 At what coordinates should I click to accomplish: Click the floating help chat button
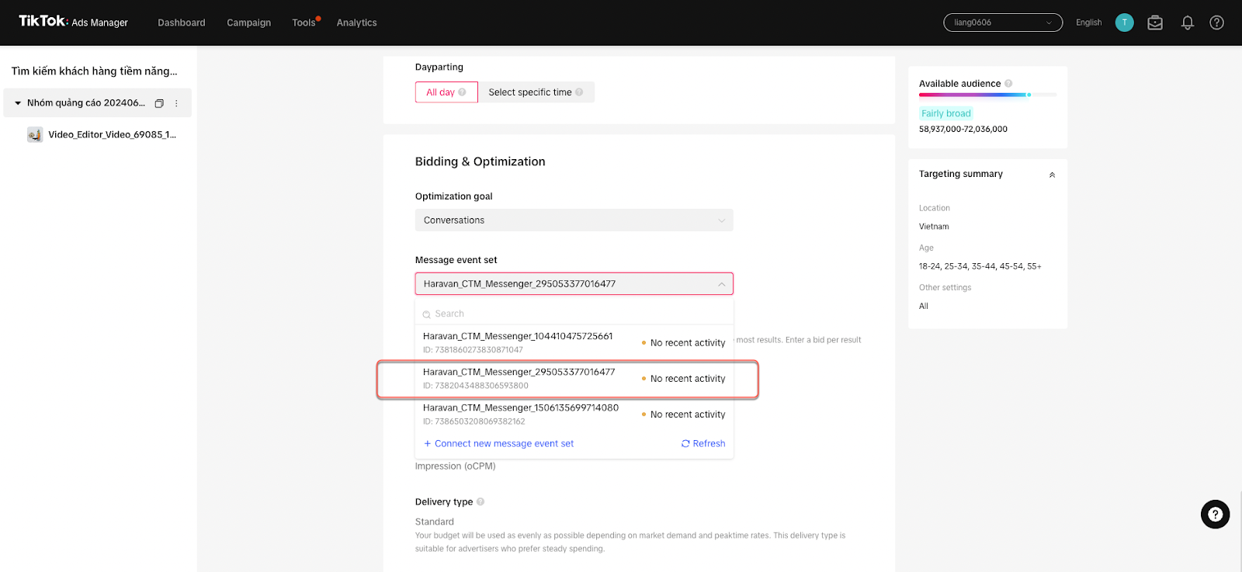coord(1215,515)
